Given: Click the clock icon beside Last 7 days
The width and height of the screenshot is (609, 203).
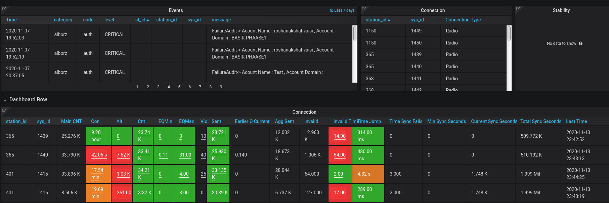Looking at the screenshot, I should 332,10.
